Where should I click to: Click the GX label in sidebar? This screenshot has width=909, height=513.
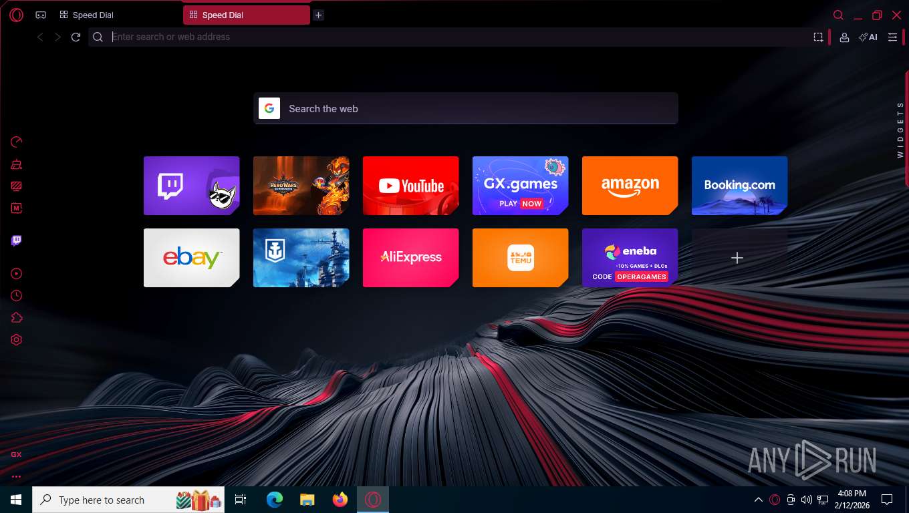[x=16, y=454]
